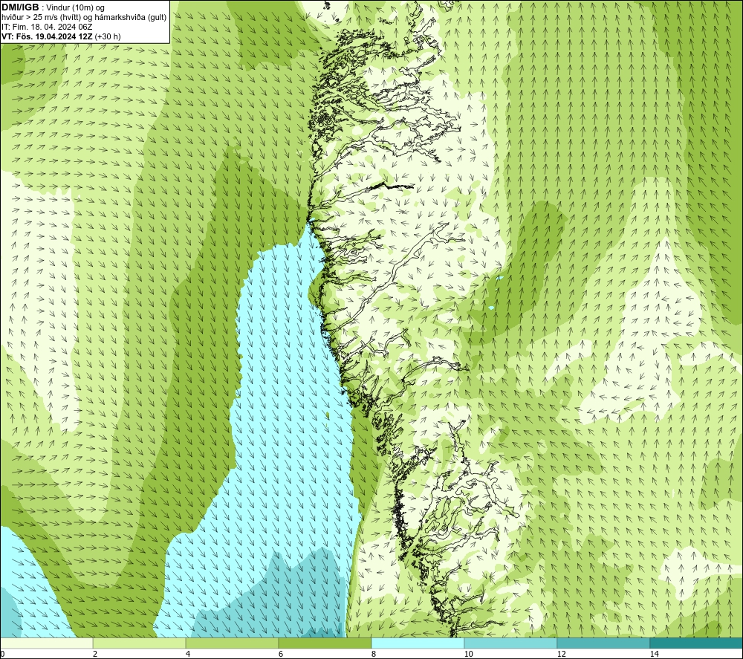Click the 6-8 m/s dark green legend swatch

pos(325,643)
